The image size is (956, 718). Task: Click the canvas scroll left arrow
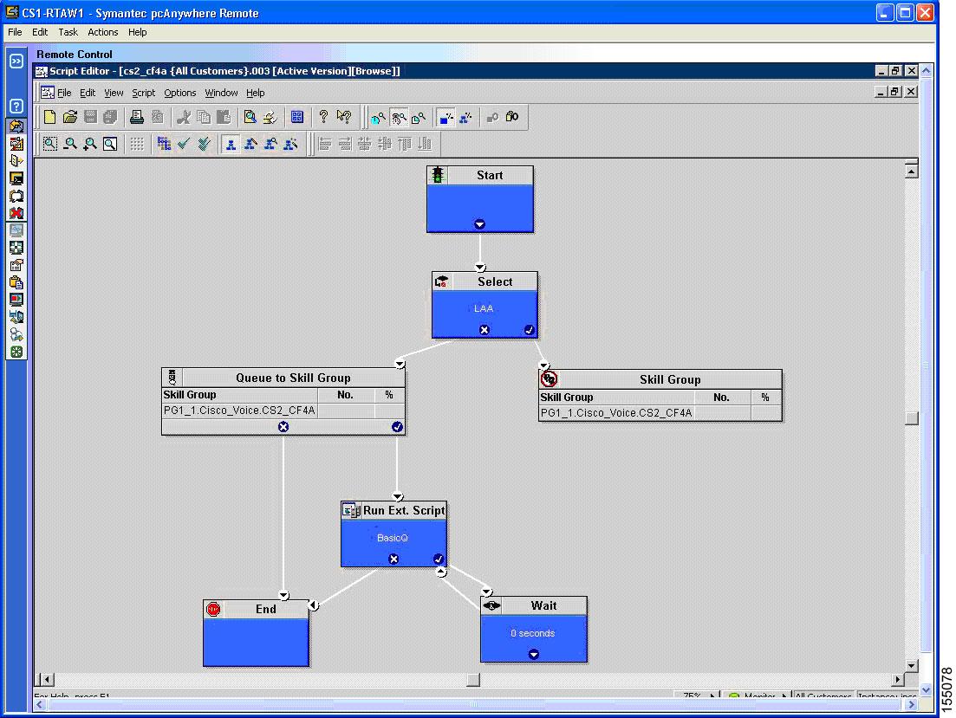[x=47, y=679]
